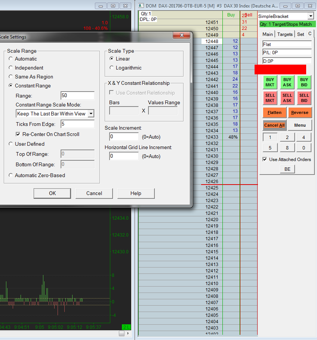Image resolution: width=317 pixels, height=340 pixels.
Task: Flatten the current position
Action: [274, 112]
